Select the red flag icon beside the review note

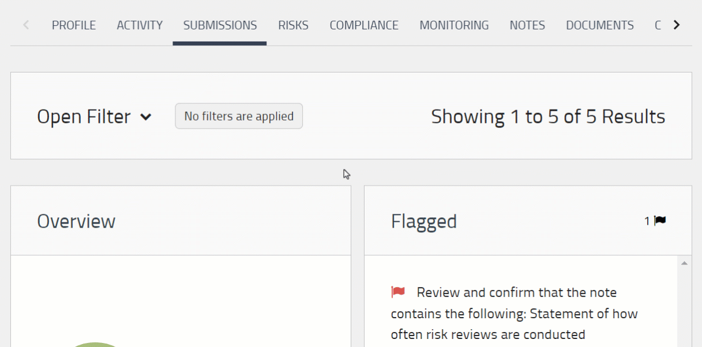pyautogui.click(x=399, y=292)
